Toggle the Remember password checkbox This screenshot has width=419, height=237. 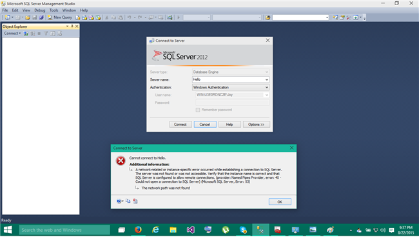point(198,110)
